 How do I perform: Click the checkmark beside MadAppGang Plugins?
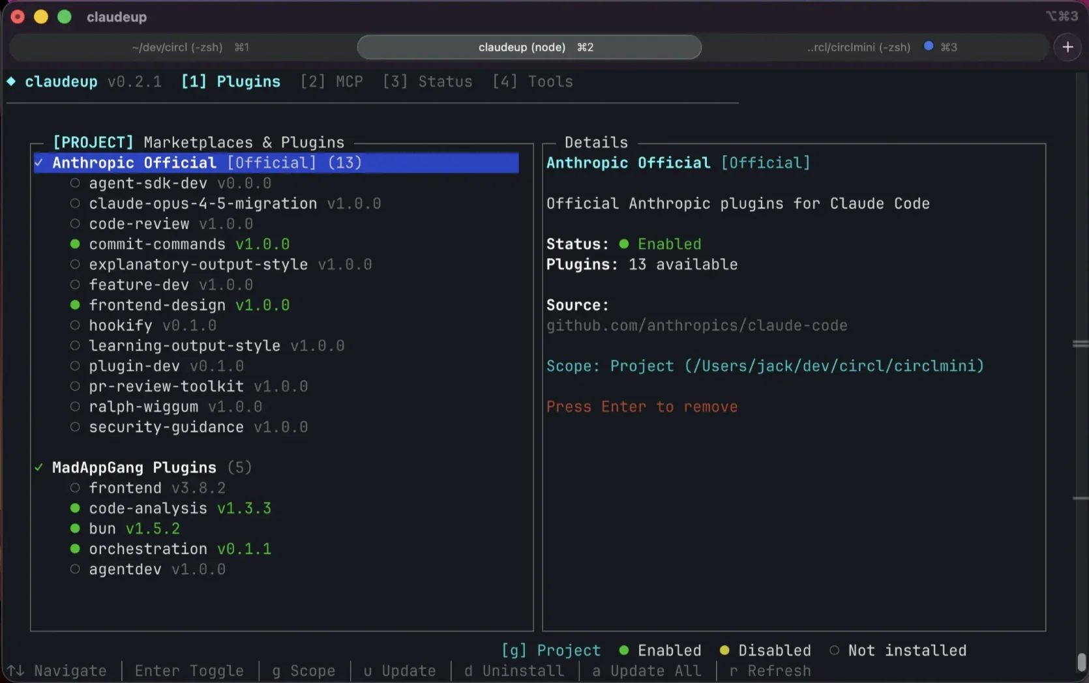click(39, 467)
